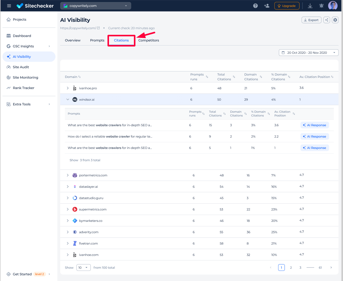Viewport: 343px width, 281px height.
Task: Open the settings gear icon
Action: coord(335,20)
